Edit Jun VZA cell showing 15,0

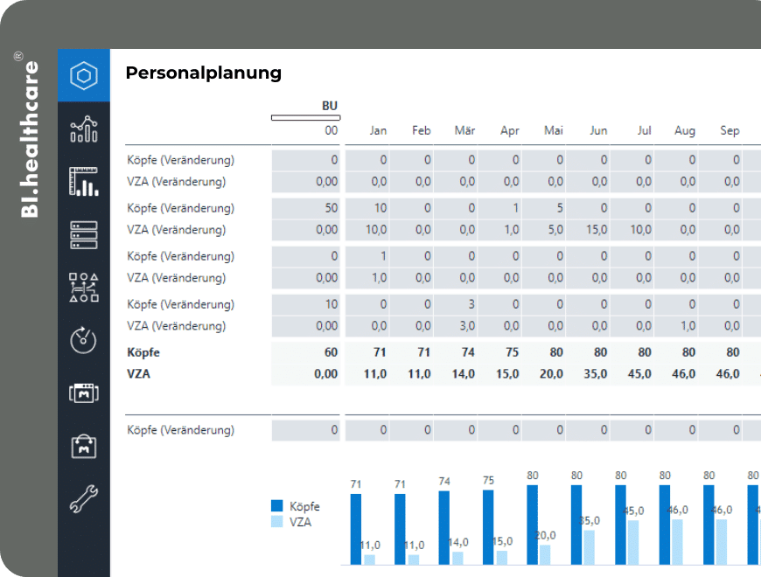coord(588,229)
